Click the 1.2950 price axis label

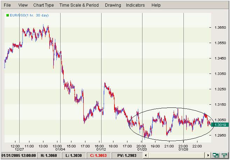[x=220, y=135]
